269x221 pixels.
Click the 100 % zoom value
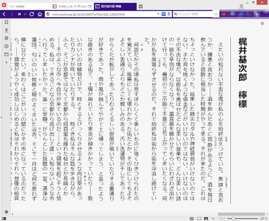click(x=264, y=219)
